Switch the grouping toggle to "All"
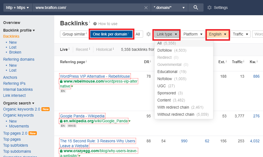Viewport: 263px width, 157px height. [138, 34]
